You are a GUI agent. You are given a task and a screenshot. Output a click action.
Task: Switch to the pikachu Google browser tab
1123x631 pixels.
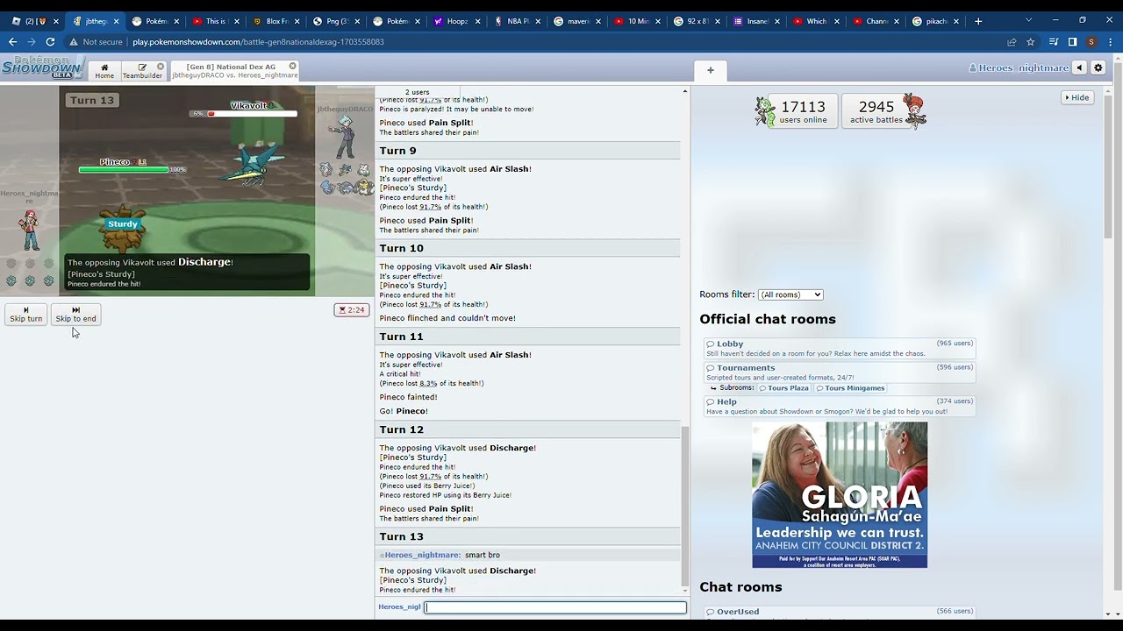[937, 21]
